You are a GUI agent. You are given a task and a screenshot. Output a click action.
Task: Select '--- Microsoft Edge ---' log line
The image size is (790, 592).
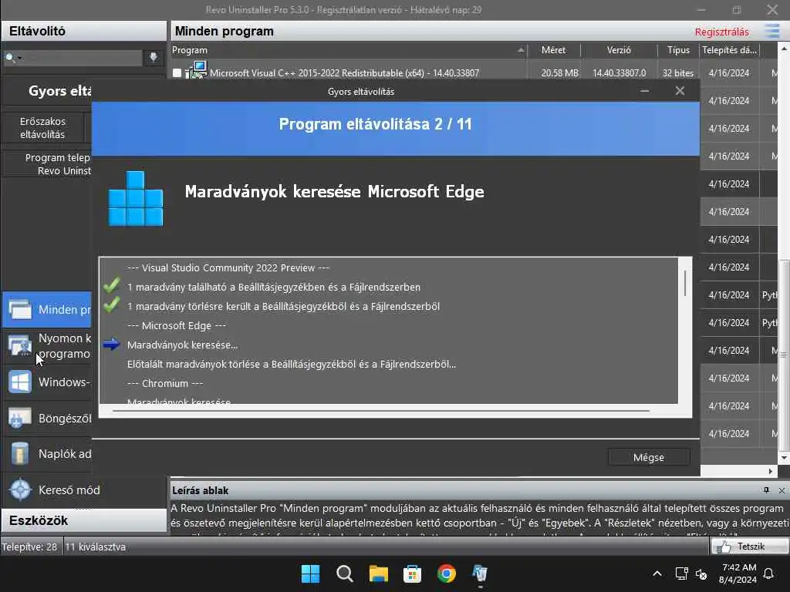pos(177,326)
